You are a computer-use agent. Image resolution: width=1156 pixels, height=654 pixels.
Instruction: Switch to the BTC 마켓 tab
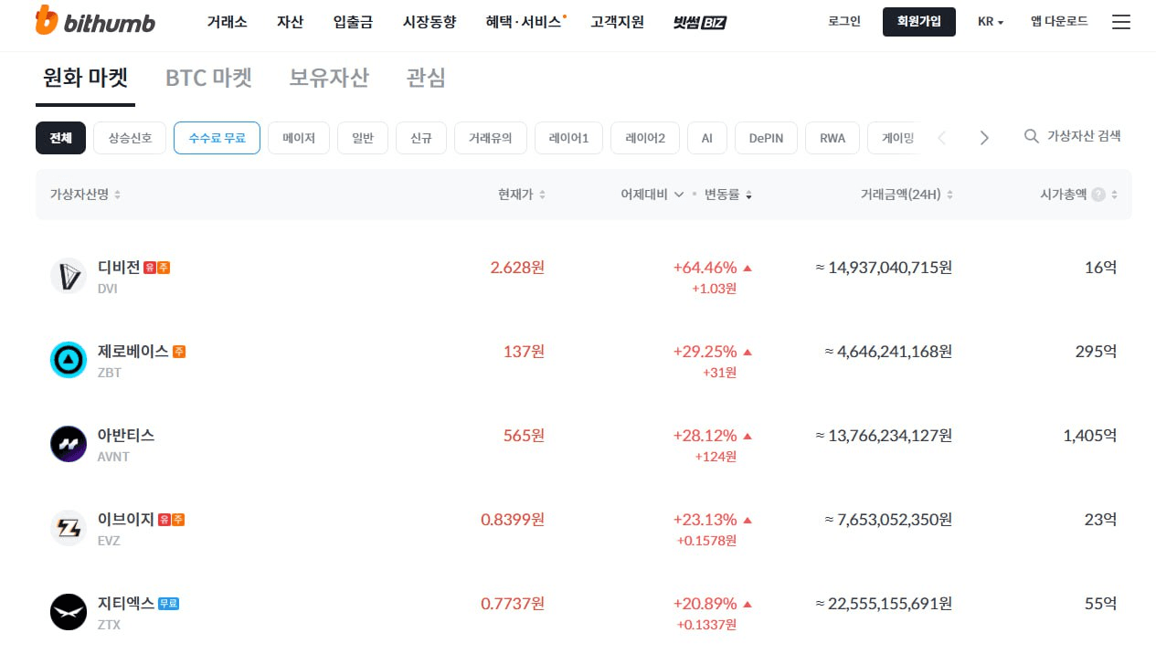[208, 79]
